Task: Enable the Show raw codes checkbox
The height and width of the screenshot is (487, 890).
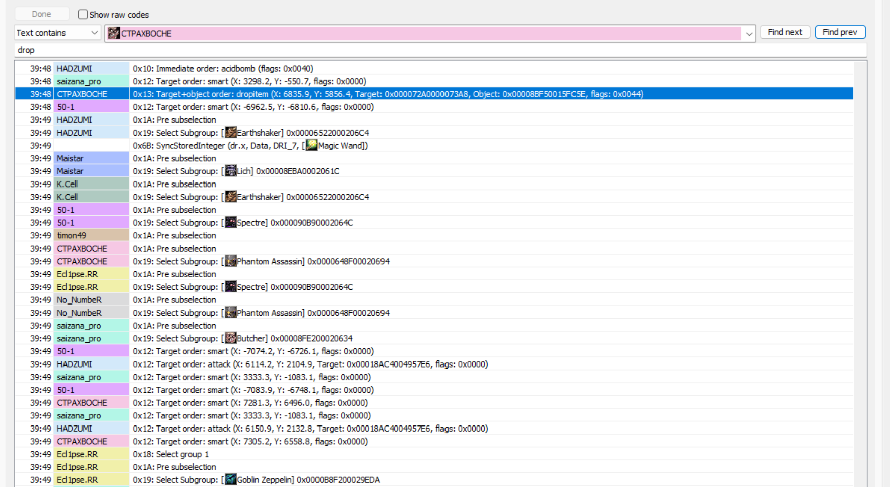Action: [83, 15]
